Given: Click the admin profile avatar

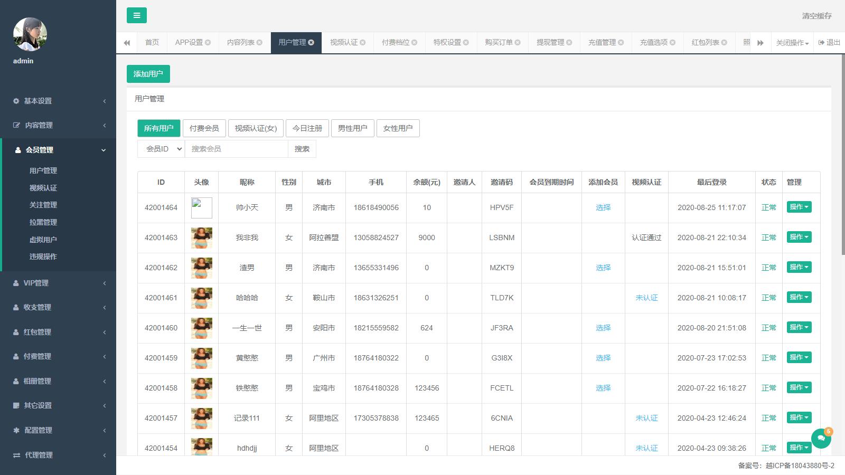Looking at the screenshot, I should (30, 34).
